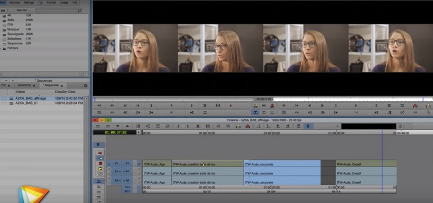The height and width of the screenshot is (203, 433).
Task: Switch to the Settings tab
Action: 29,2
